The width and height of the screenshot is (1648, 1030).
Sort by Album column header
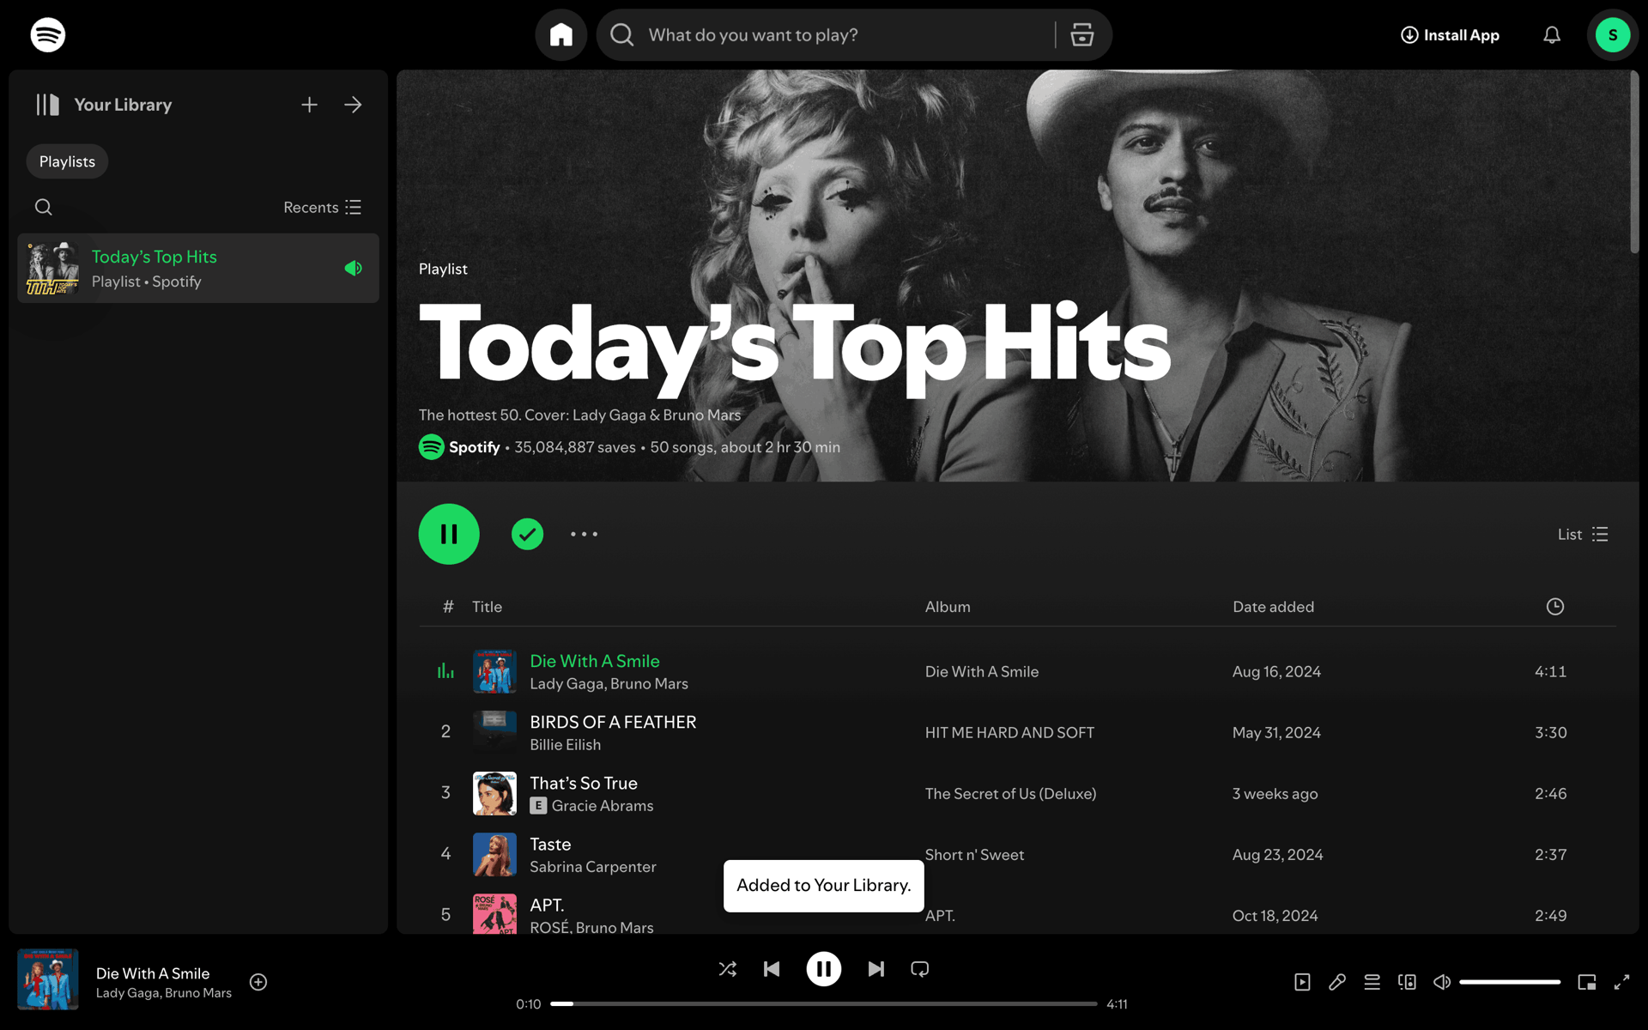[x=948, y=607]
